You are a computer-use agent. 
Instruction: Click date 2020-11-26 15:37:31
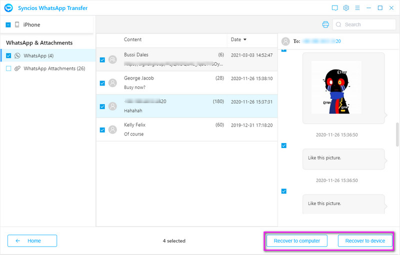click(251, 102)
